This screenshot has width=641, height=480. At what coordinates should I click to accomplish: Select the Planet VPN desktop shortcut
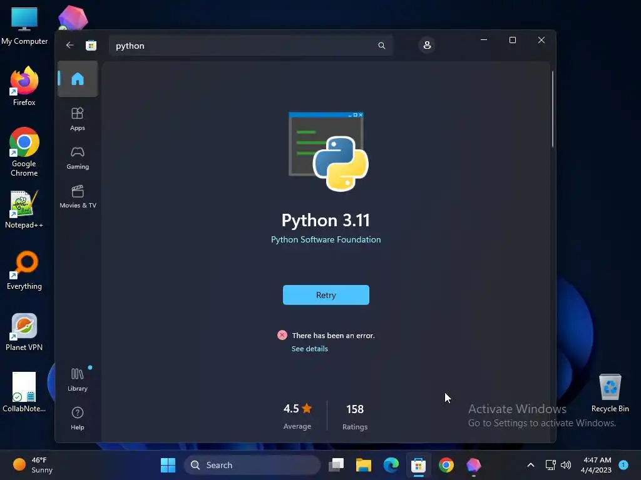pos(24,332)
